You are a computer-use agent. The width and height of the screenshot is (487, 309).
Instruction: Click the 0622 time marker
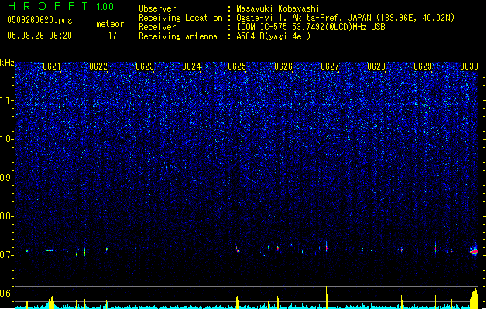[x=98, y=66]
